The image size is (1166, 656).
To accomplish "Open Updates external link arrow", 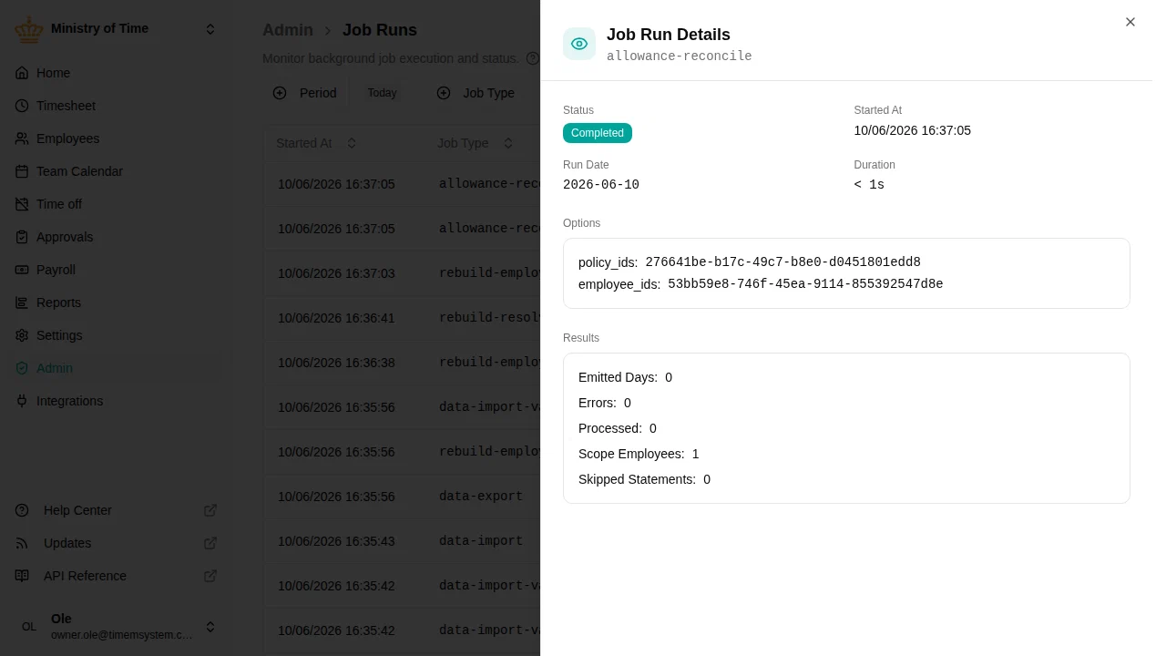I will (210, 543).
